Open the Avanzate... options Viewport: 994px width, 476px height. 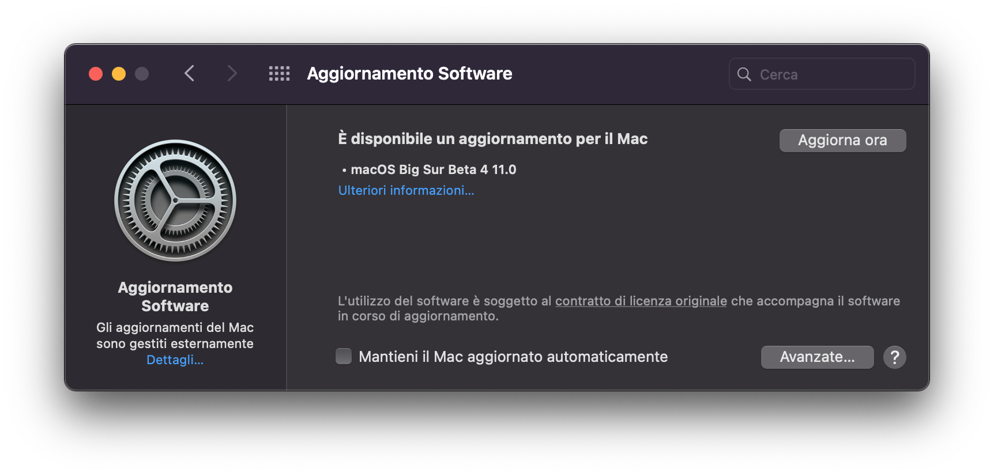(x=817, y=357)
